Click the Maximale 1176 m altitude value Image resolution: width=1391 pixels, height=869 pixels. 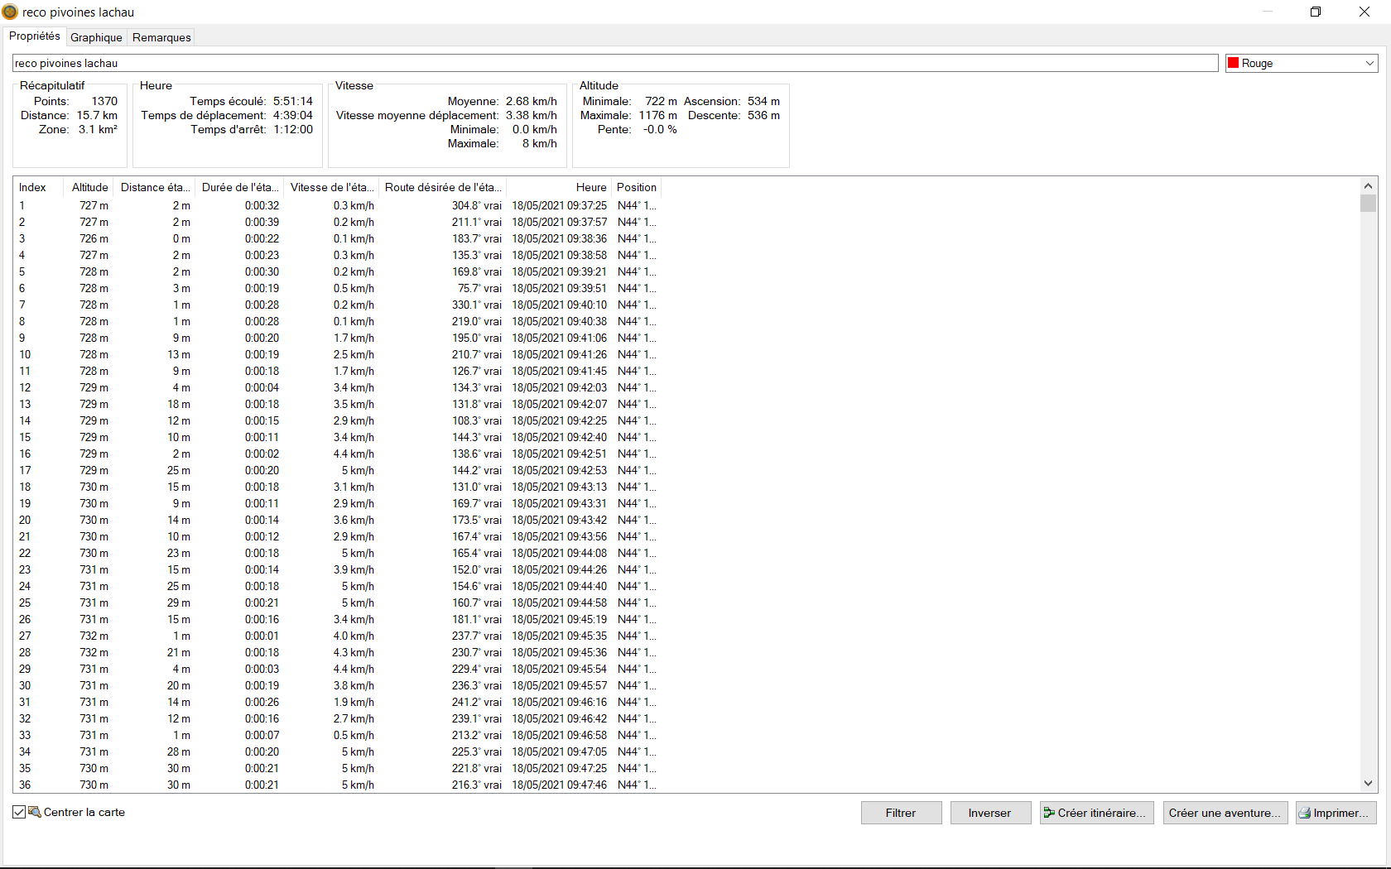click(657, 115)
